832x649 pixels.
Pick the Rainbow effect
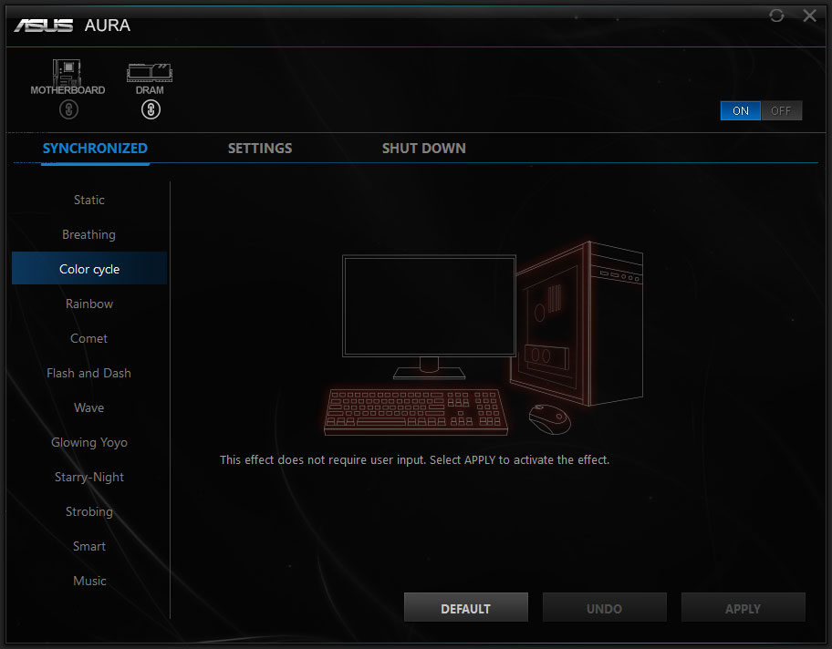tap(89, 304)
